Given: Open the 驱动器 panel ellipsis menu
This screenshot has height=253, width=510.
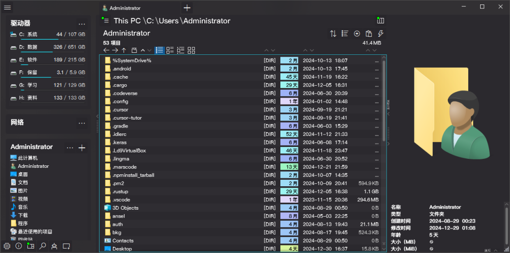Looking at the screenshot, I should [x=82, y=23].
